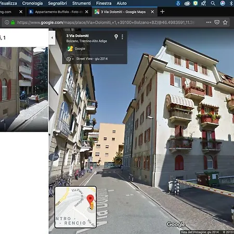Image resolution: width=234 pixels, height=234 pixels.
Task: Open the three-dot menu in Street View card
Action: [122, 37]
